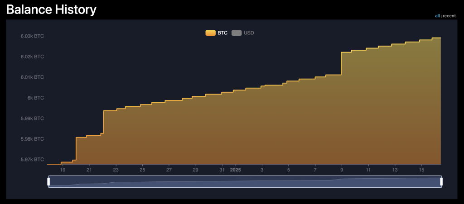Click the date label 11 on the axis
The height and width of the screenshot is (204, 464).
(368, 170)
